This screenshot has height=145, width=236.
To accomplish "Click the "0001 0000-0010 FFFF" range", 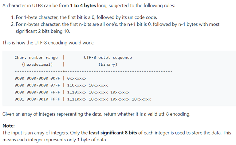I will pos(37,99).
